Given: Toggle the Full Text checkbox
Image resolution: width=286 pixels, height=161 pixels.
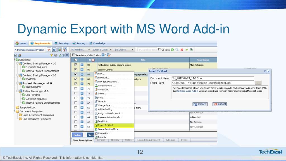Looking at the screenshot, I should coord(159,49).
